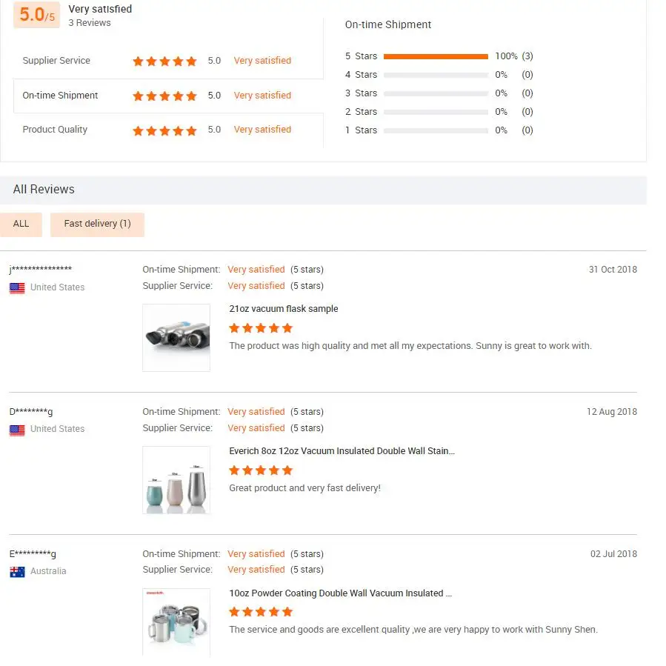Click the United States flag under j*** reviewer
Image resolution: width=666 pixels, height=666 pixels.
pyautogui.click(x=17, y=288)
